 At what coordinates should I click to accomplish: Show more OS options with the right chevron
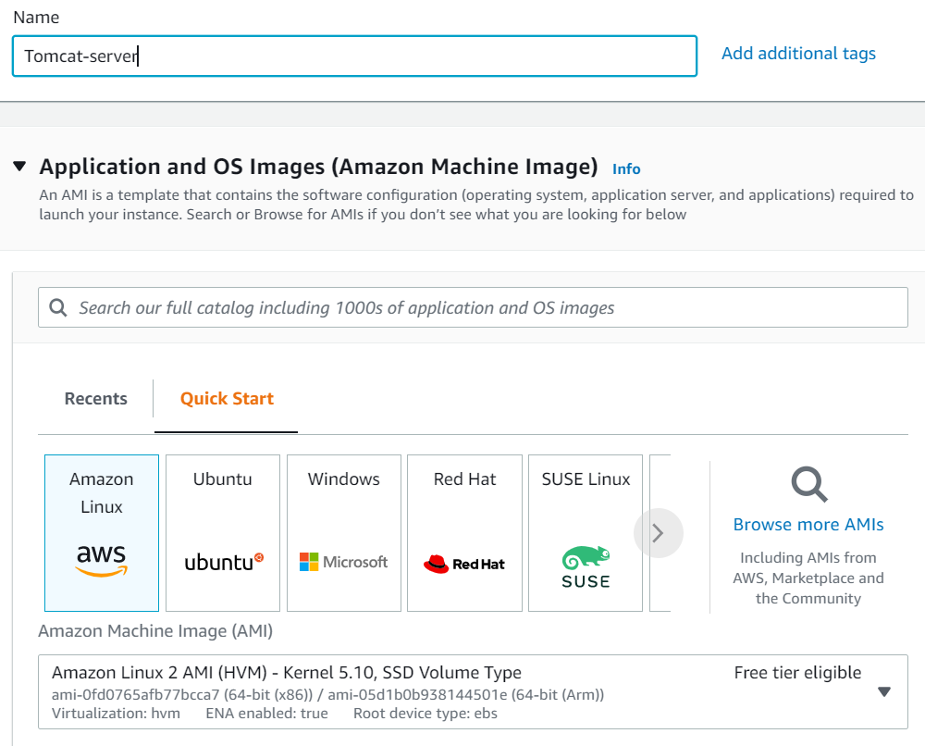point(659,533)
